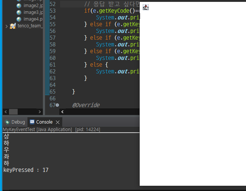Click the Debug bug icon
The height and width of the screenshot is (191, 246).
(7, 122)
